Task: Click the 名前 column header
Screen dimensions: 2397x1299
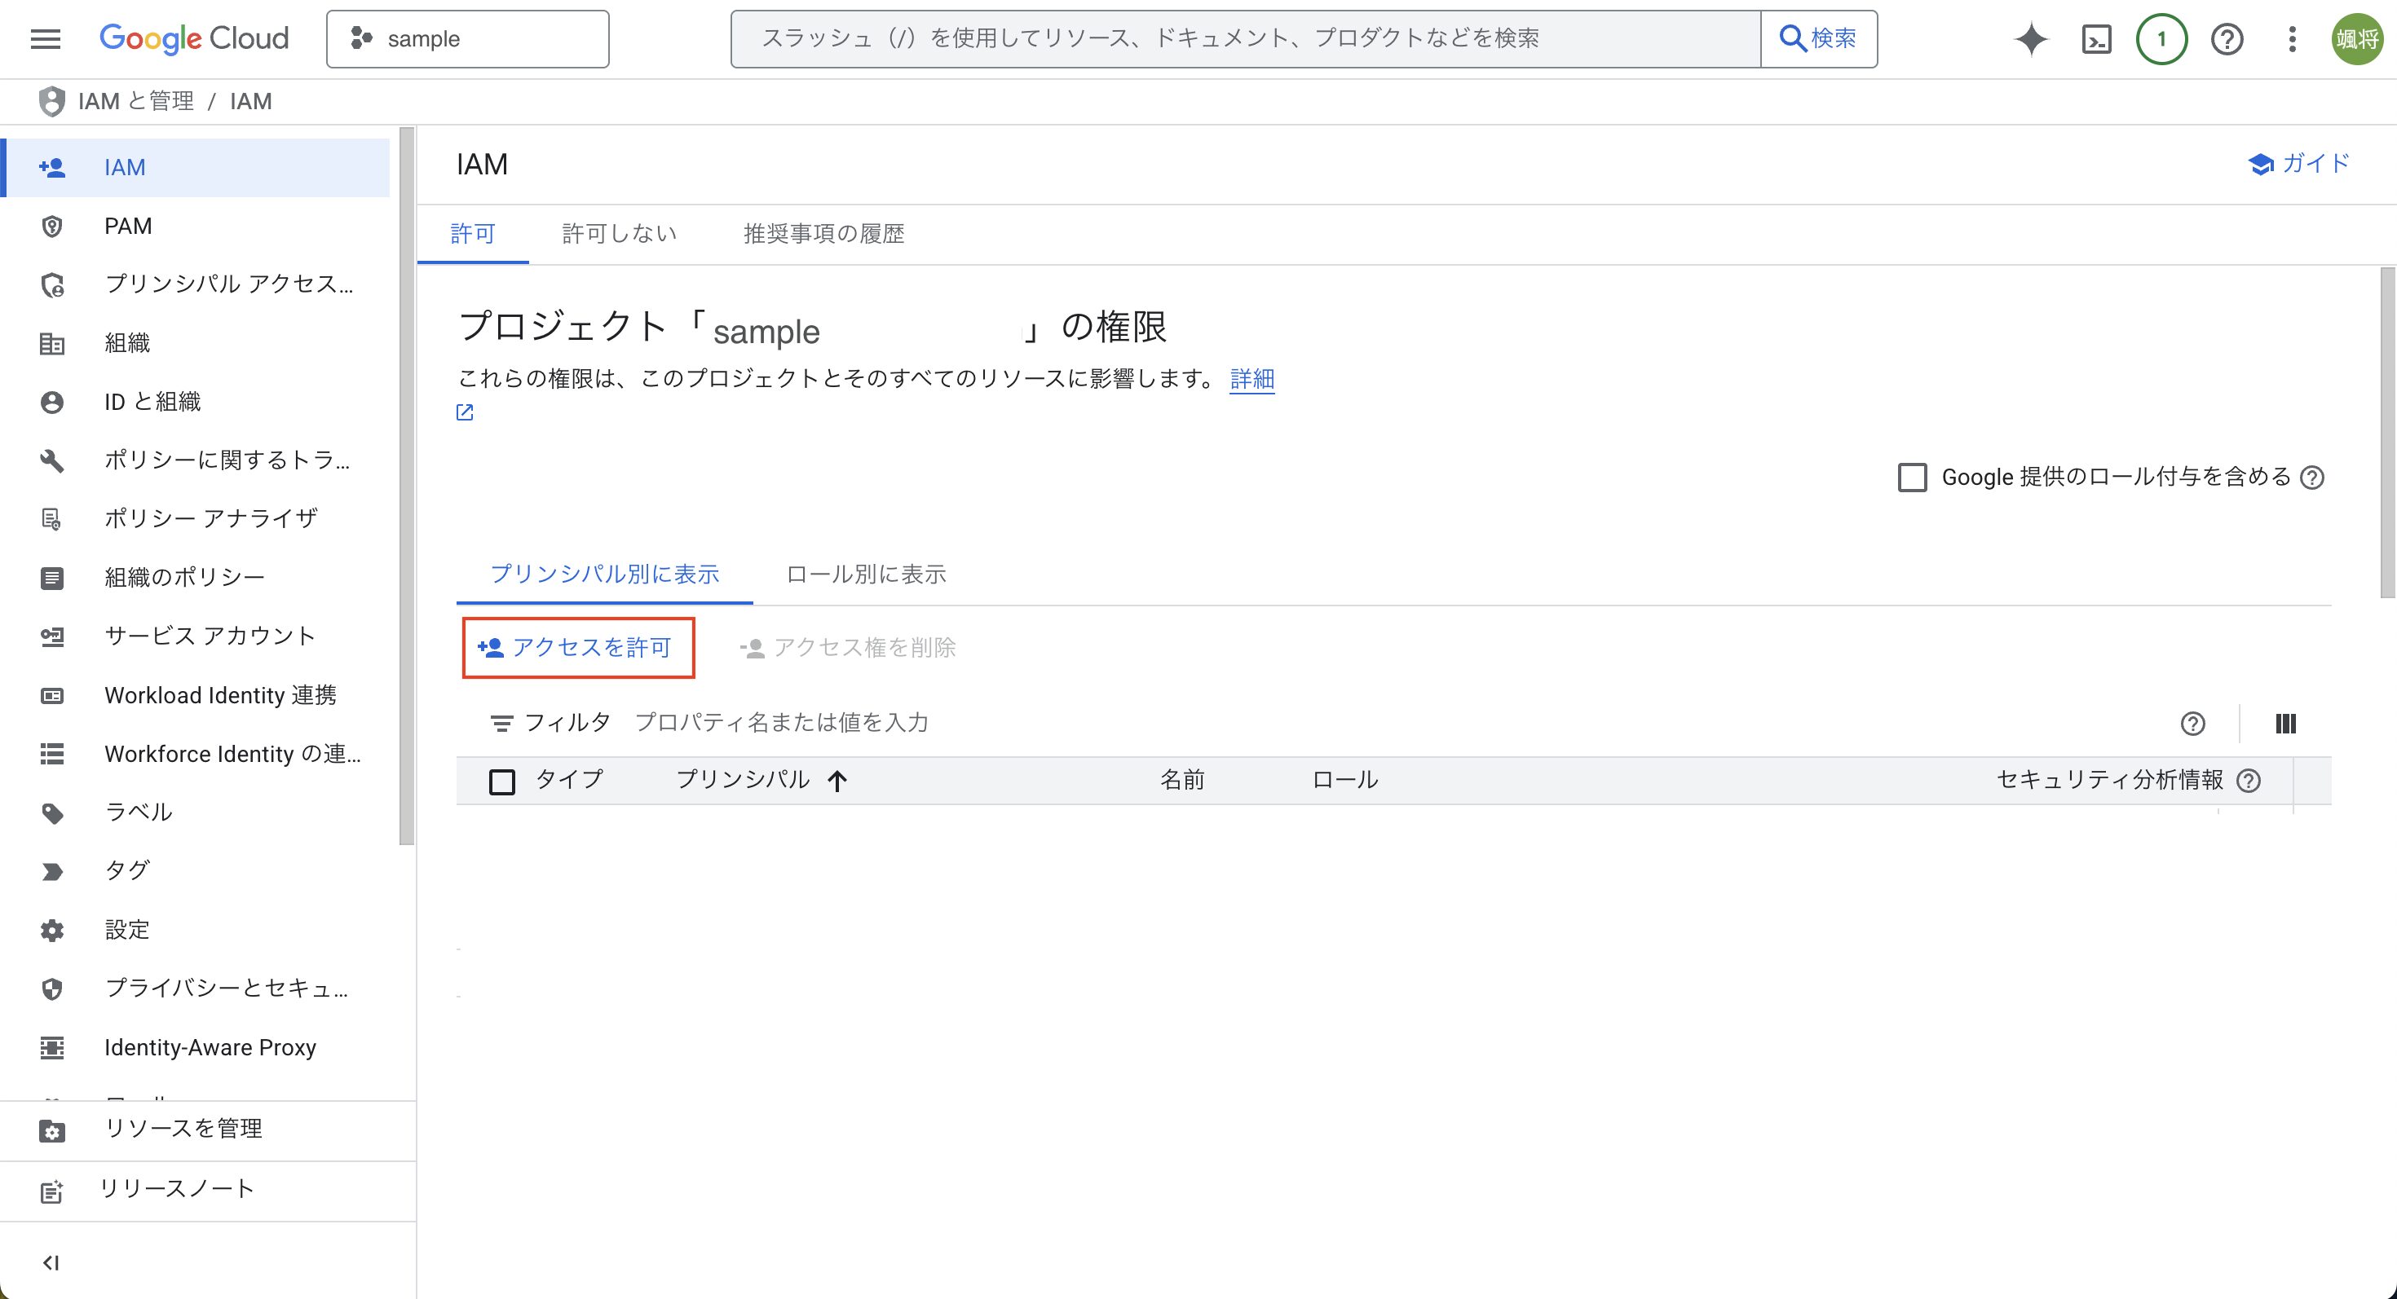Action: click(1183, 780)
